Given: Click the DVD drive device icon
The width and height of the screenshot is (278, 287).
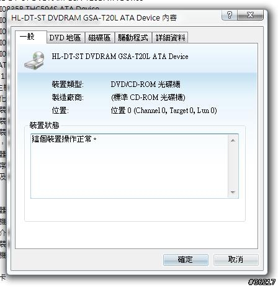Looking at the screenshot, I should pos(34,61).
